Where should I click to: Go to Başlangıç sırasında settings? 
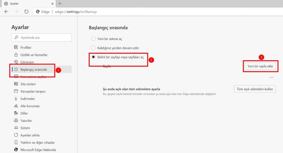point(33,69)
